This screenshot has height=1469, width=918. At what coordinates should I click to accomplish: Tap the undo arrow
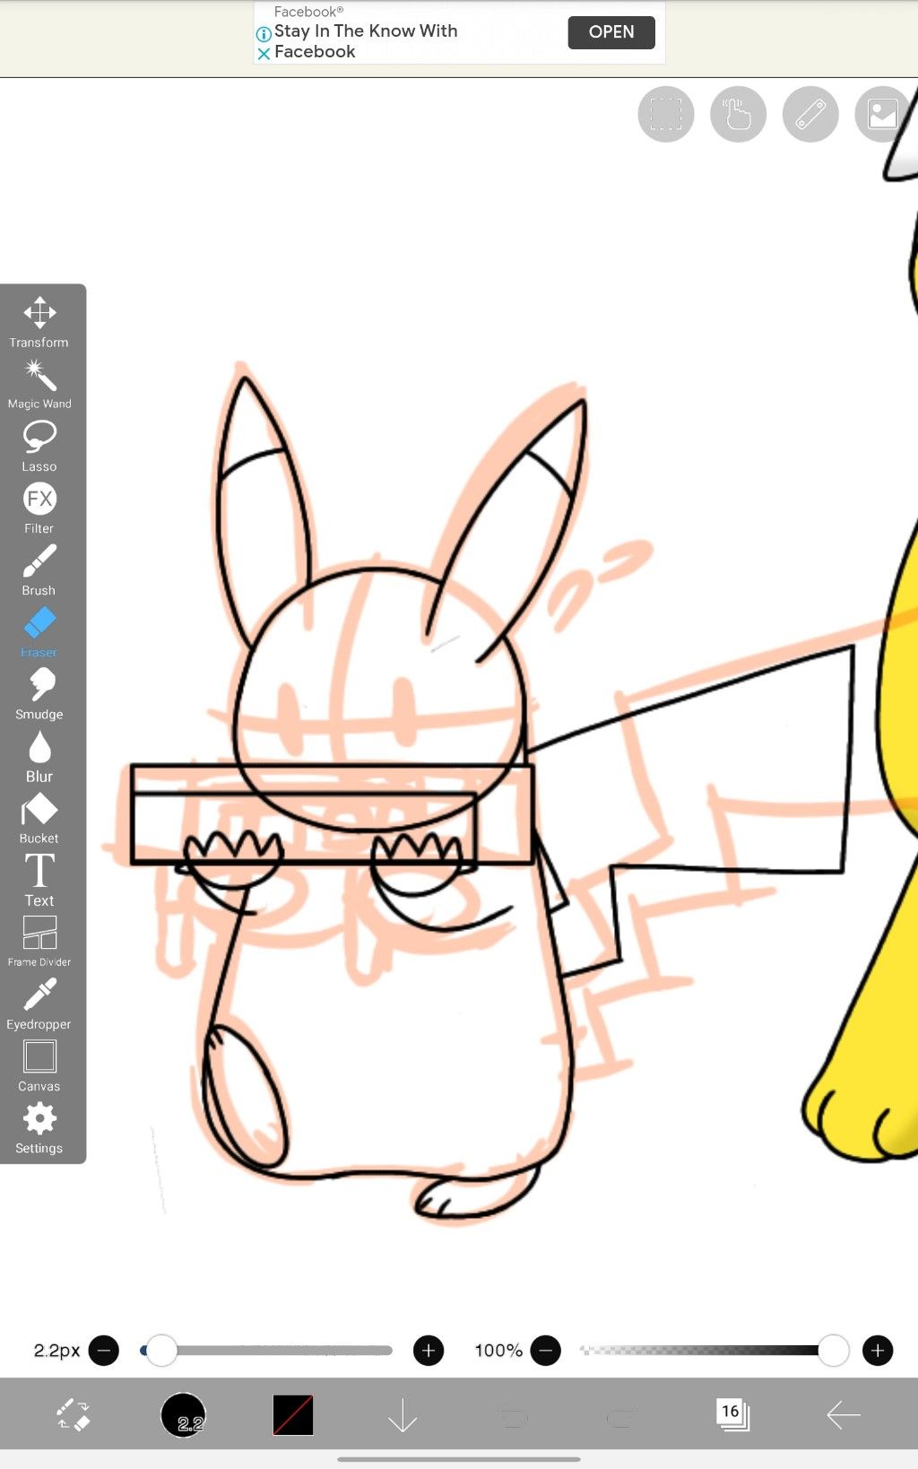tap(512, 1417)
